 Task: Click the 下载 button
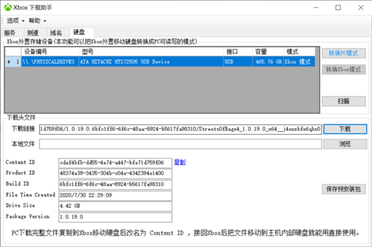click(x=345, y=129)
